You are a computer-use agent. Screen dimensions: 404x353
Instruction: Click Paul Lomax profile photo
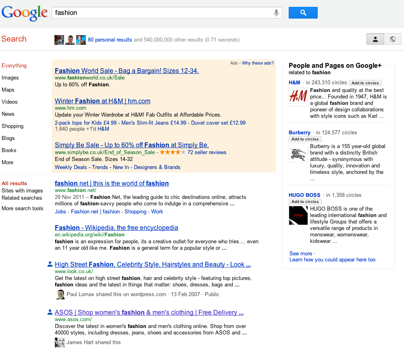tap(60, 295)
